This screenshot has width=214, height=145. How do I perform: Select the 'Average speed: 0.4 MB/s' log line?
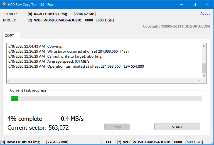tap(49, 62)
